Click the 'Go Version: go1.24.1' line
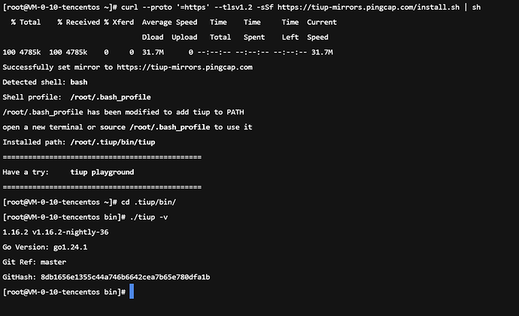The image size is (519, 316). pos(44,247)
